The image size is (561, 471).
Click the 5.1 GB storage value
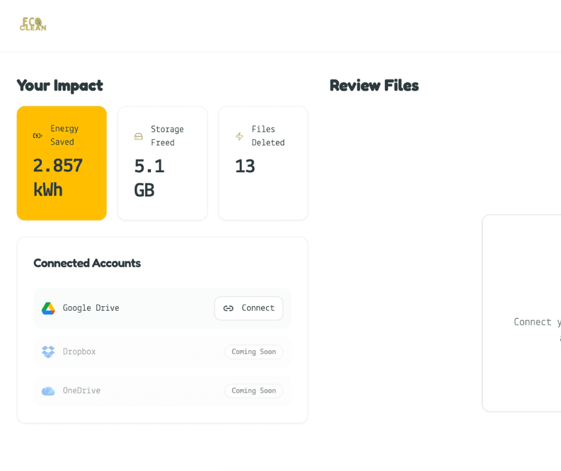pos(149,178)
